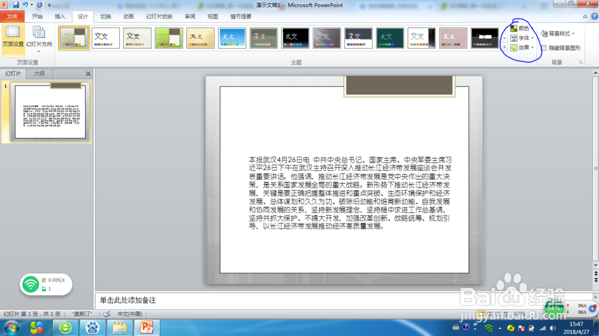Click slide count 幻灯片 第 1 张, 共 1 张
The height and width of the screenshot is (336, 599).
pyautogui.click(x=32, y=314)
